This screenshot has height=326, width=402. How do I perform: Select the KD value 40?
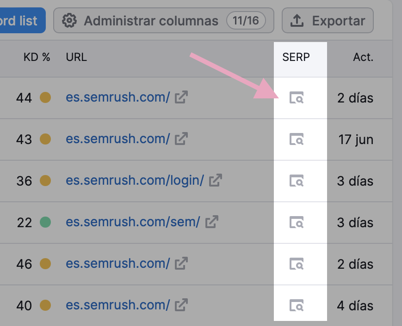24,306
